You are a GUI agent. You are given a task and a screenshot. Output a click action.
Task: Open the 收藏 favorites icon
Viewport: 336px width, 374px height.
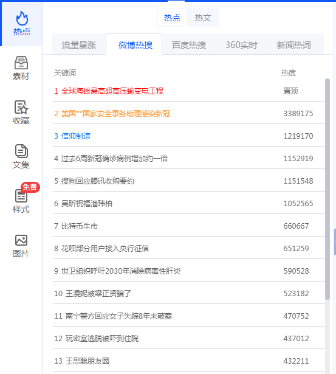(21, 107)
